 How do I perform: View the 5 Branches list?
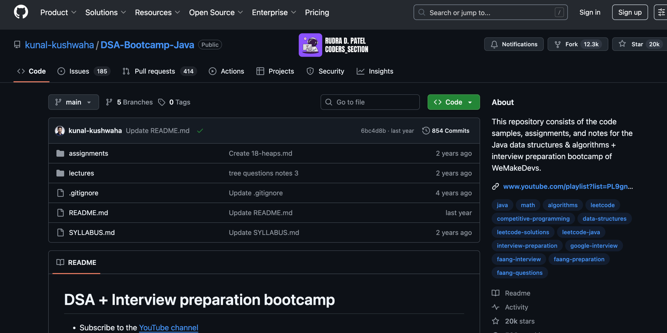click(129, 102)
